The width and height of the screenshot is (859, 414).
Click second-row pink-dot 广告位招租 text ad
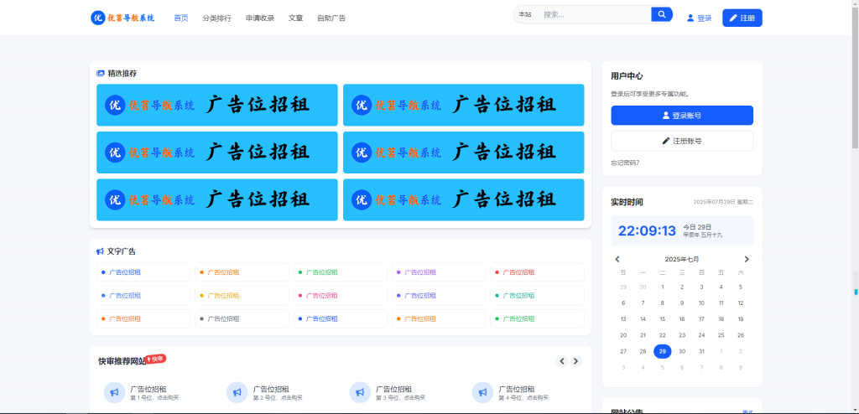click(341, 295)
